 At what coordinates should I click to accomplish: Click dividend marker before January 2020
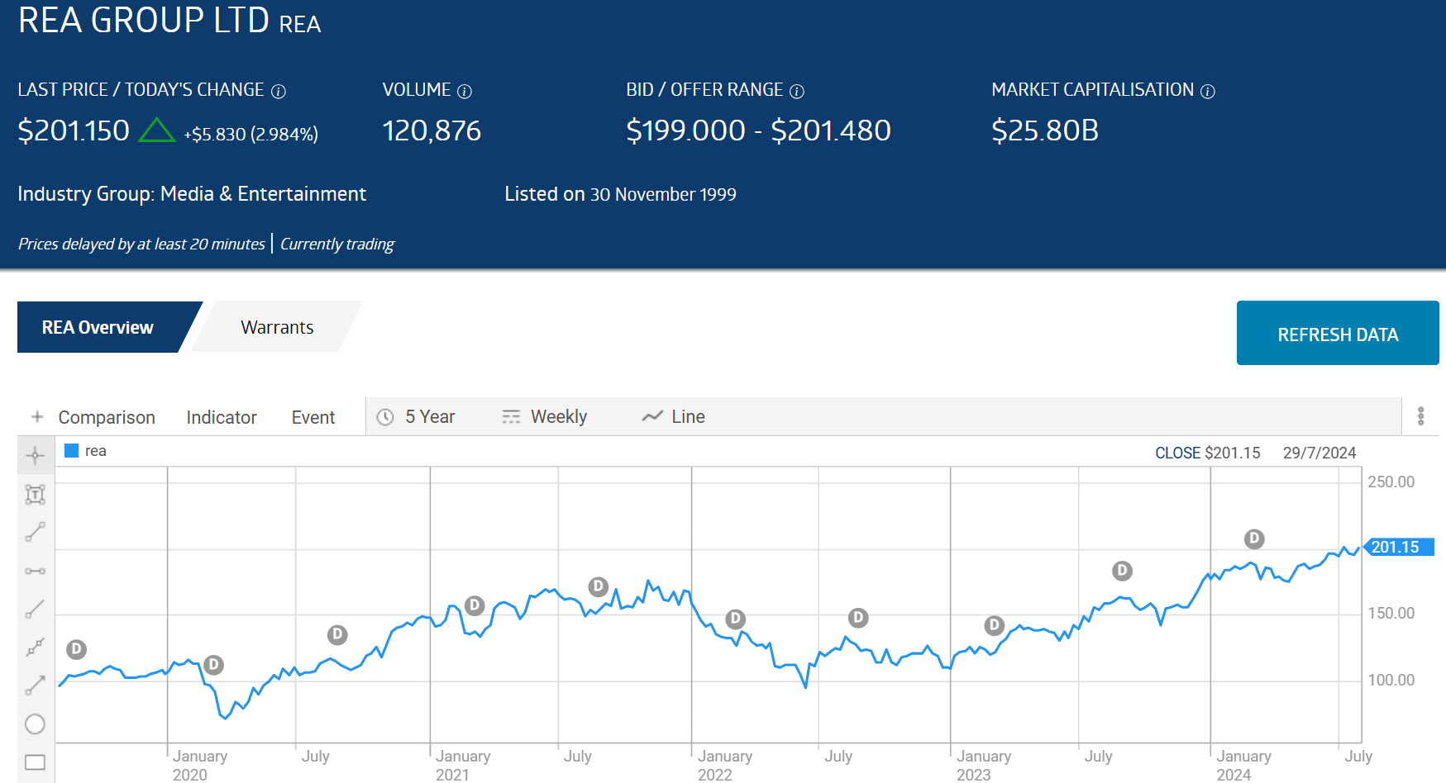[x=76, y=649]
